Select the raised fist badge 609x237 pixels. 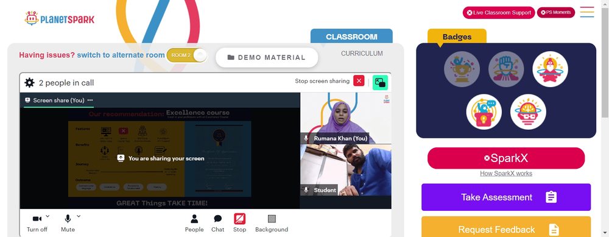(506, 69)
